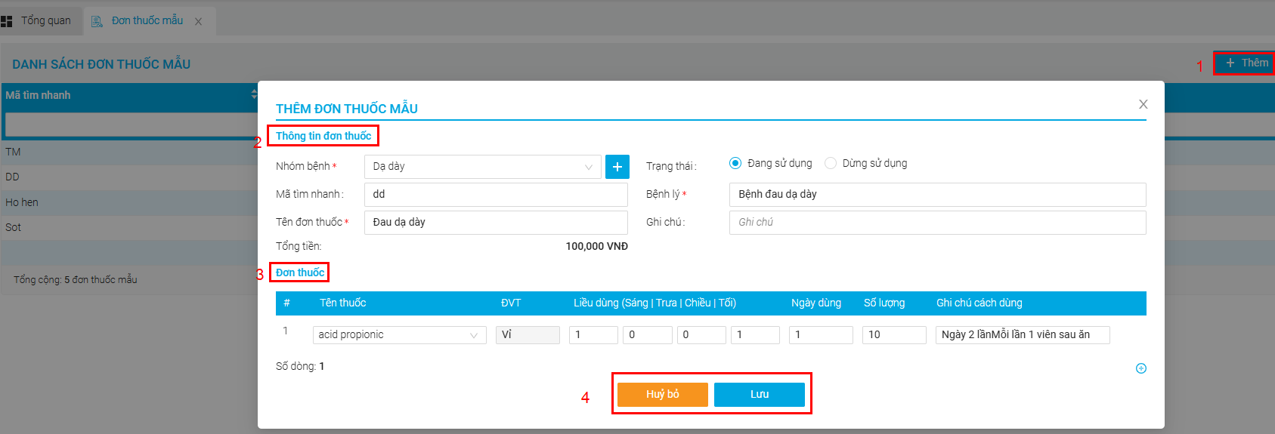Click the add-row circle plus icon
Screen dimensions: 1275x434
pos(1141,368)
